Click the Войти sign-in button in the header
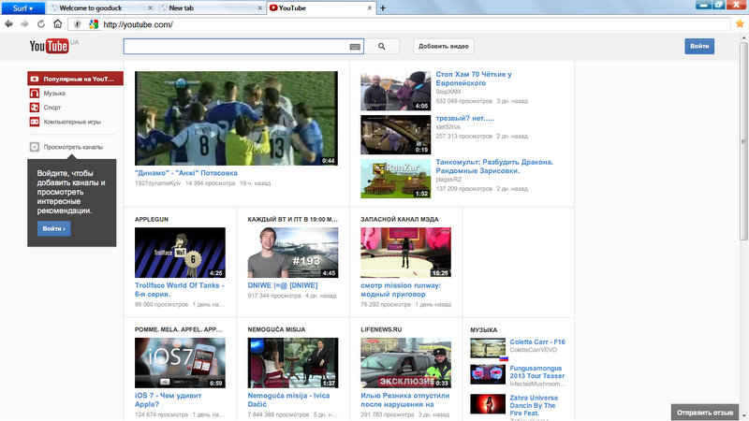 (699, 46)
